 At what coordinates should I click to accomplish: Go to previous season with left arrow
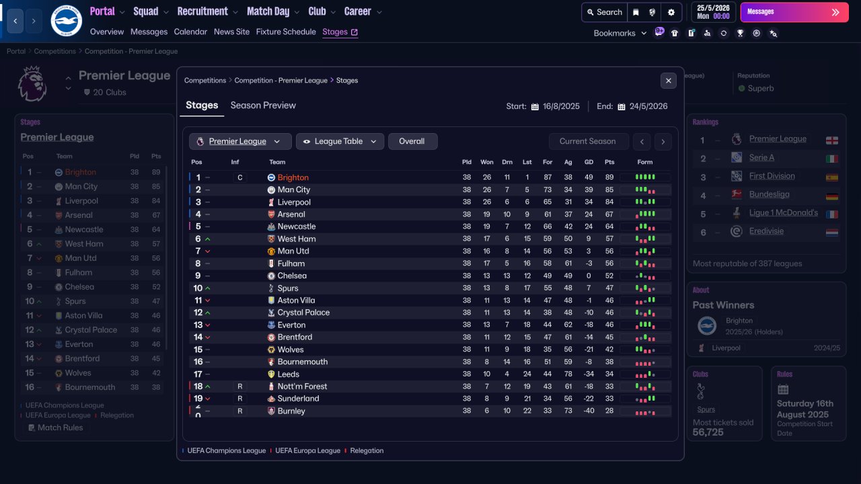[642, 142]
